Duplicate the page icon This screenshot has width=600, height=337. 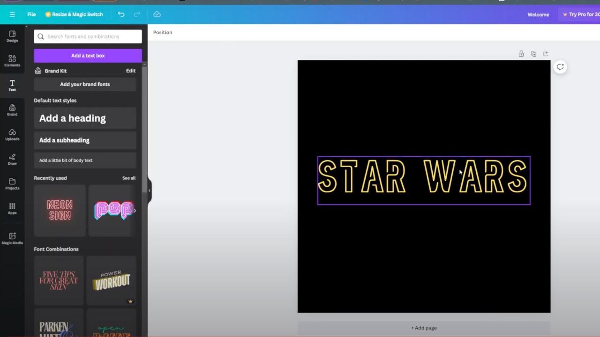[x=533, y=54]
